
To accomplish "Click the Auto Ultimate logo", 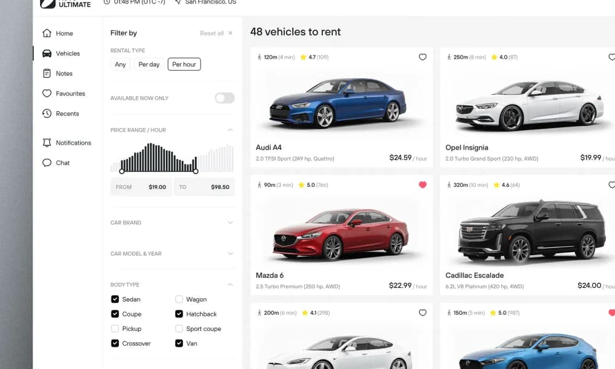I will tap(66, 4).
